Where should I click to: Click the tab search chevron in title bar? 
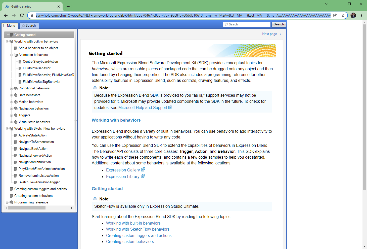coord(326,4)
